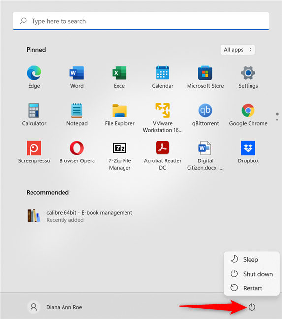The width and height of the screenshot is (282, 319).
Task: Open recommended calibre 64bit E-book management
Action: click(80, 216)
